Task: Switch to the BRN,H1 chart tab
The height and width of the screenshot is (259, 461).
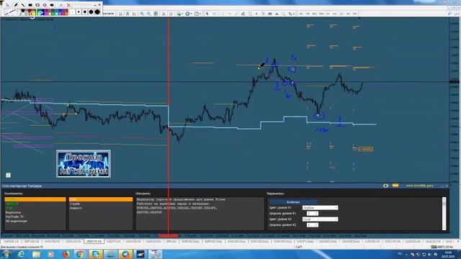Action: tap(171, 242)
